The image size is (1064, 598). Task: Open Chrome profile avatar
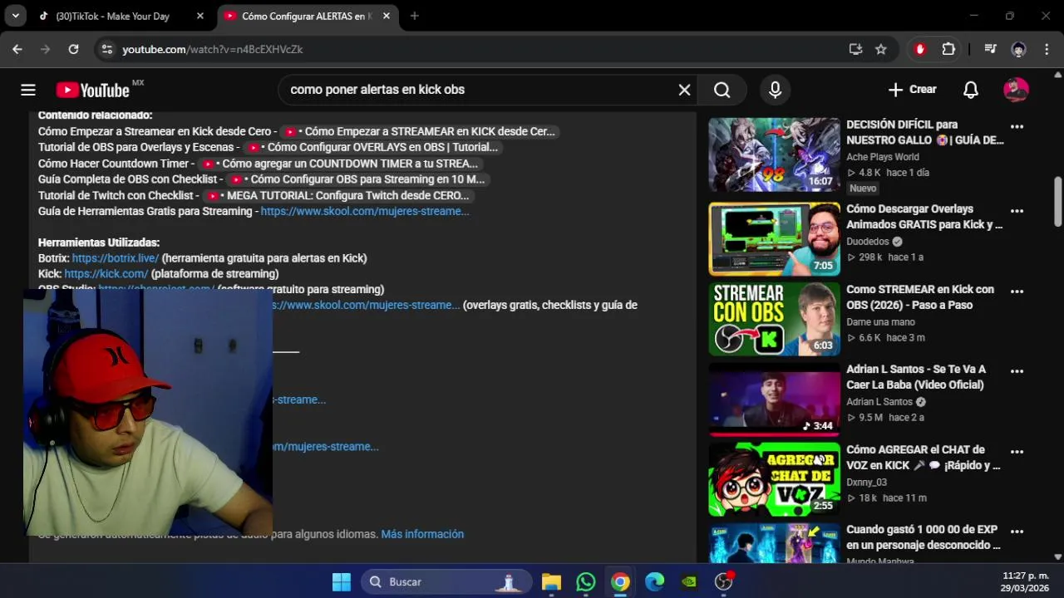click(x=1018, y=49)
